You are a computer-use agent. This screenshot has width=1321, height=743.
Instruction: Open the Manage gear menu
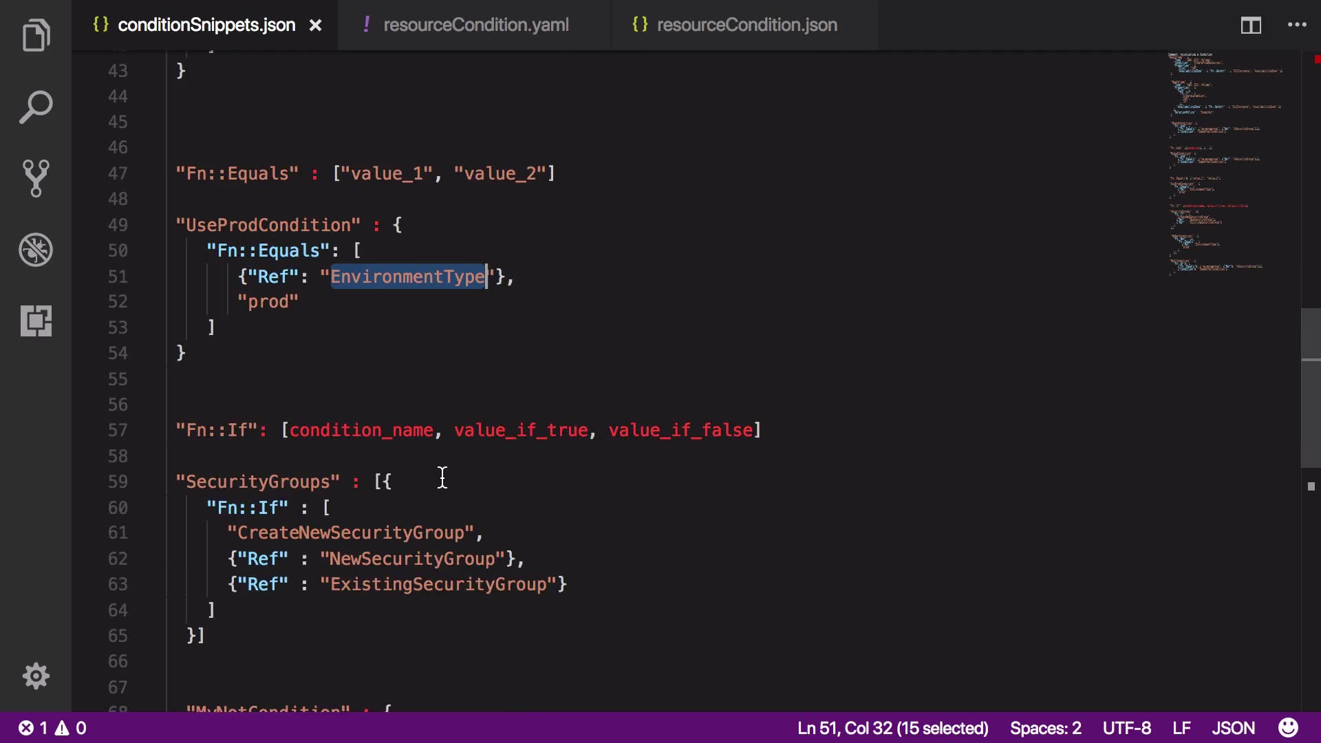pyautogui.click(x=36, y=676)
